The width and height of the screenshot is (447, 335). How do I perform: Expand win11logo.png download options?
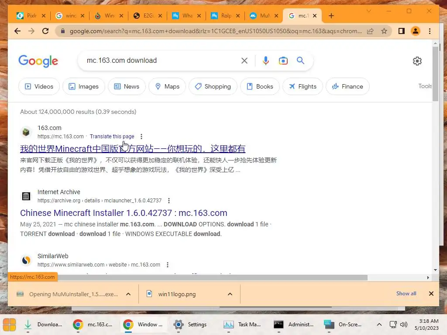coord(230,294)
